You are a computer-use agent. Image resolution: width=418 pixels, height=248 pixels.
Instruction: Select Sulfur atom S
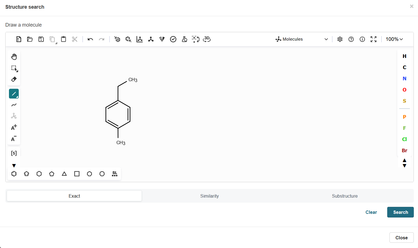tap(405, 101)
